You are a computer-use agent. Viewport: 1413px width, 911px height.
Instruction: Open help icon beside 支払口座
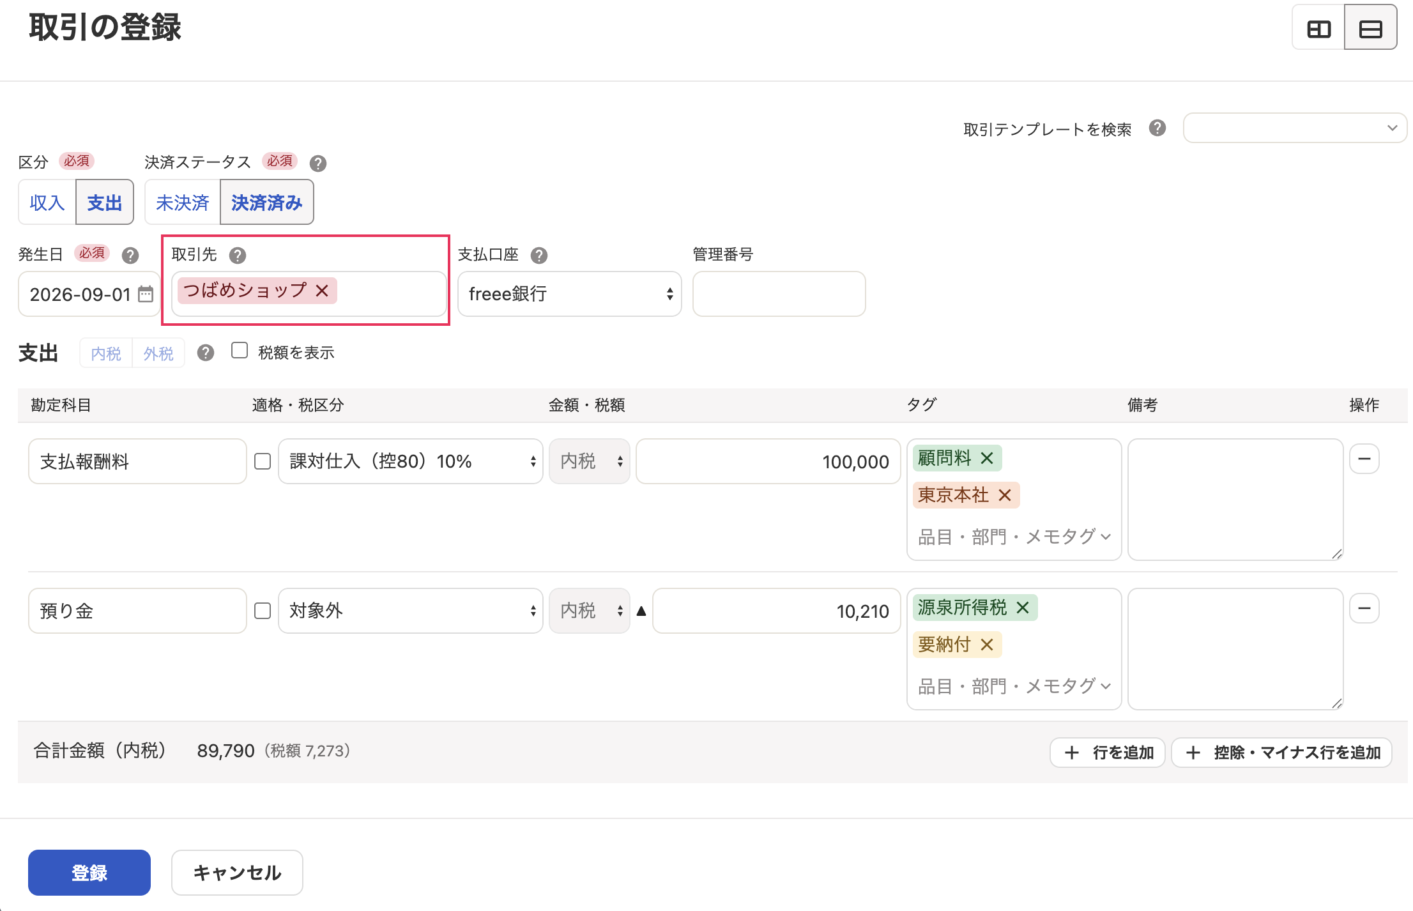[539, 256]
